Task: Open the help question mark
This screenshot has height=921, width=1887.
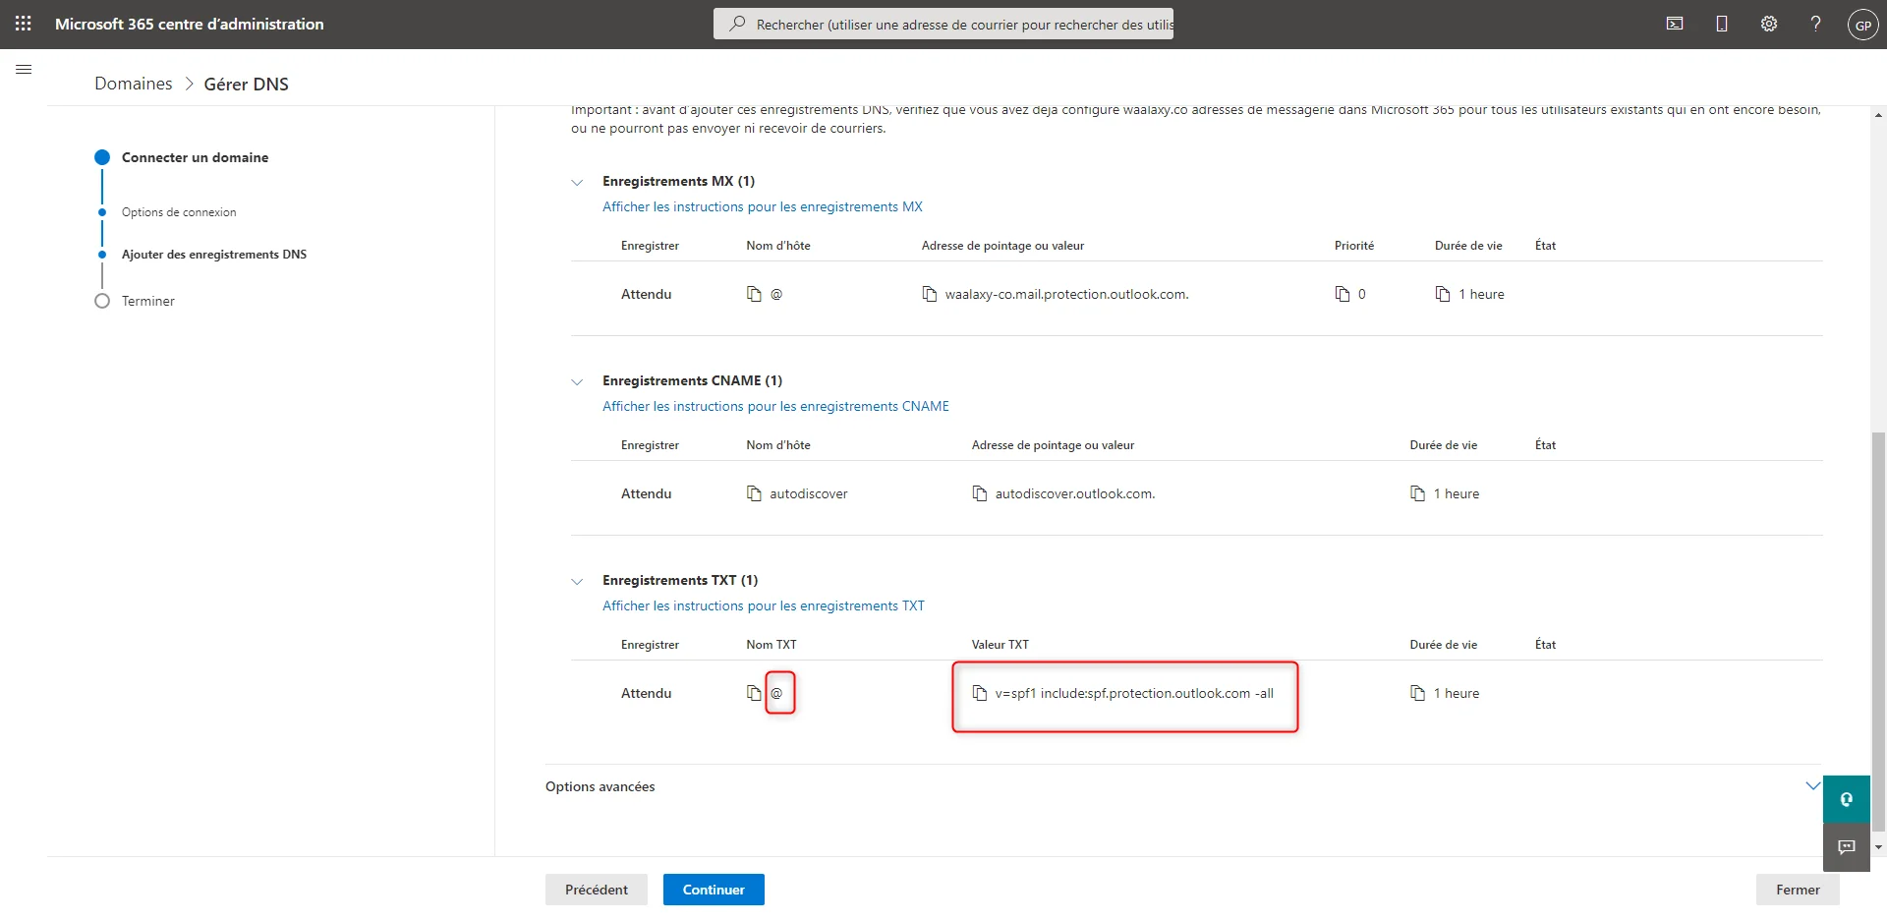Action: pyautogui.click(x=1816, y=24)
